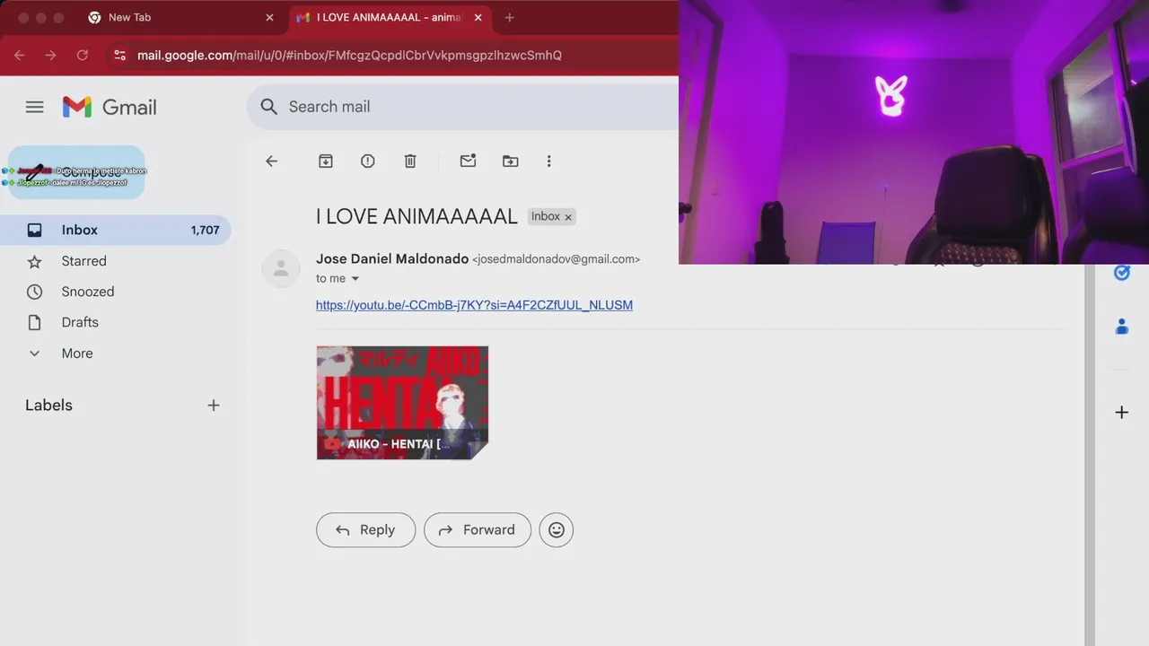View site information icon in address bar

[x=120, y=55]
